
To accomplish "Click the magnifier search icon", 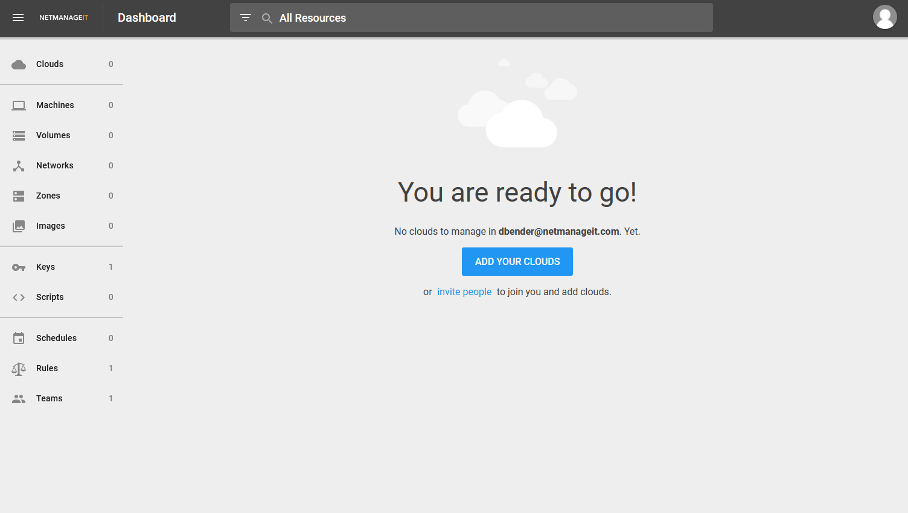I will (267, 18).
